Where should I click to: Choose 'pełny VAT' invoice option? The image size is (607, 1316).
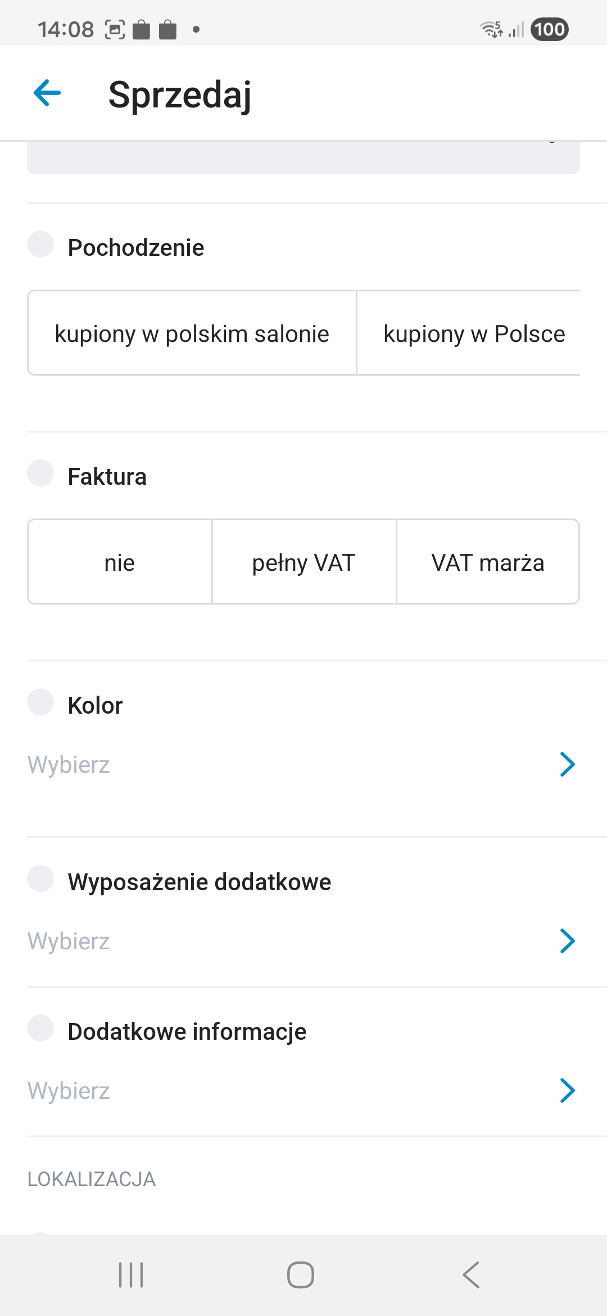304,562
